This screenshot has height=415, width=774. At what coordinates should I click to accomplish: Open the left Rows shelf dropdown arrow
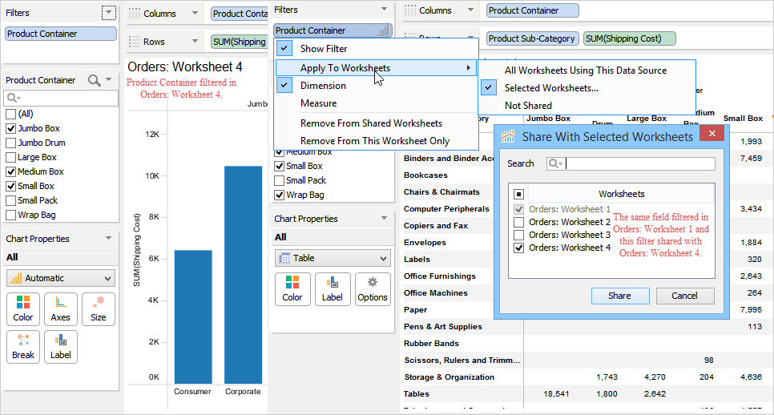(196, 41)
